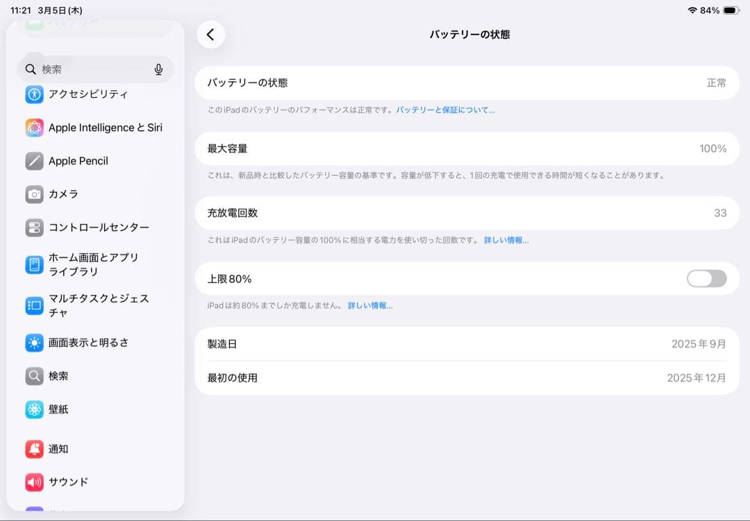Image resolution: width=750 pixels, height=521 pixels.
Task: Click the 84% battery percentage
Action: coord(710,10)
